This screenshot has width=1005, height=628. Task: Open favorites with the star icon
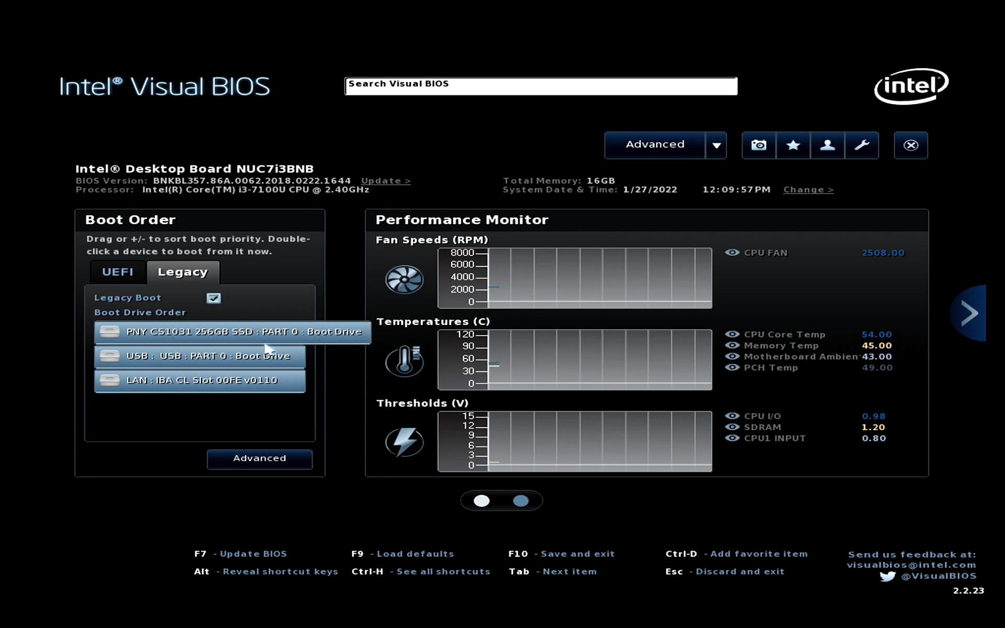(x=793, y=145)
